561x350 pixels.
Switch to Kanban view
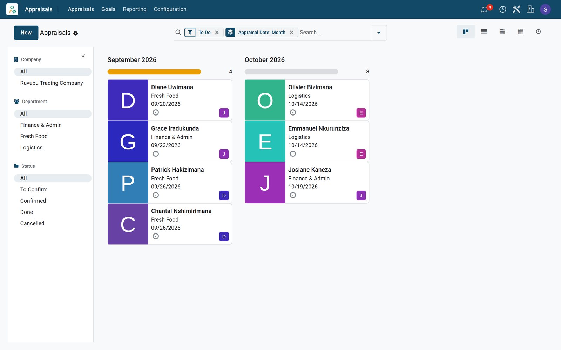466,31
